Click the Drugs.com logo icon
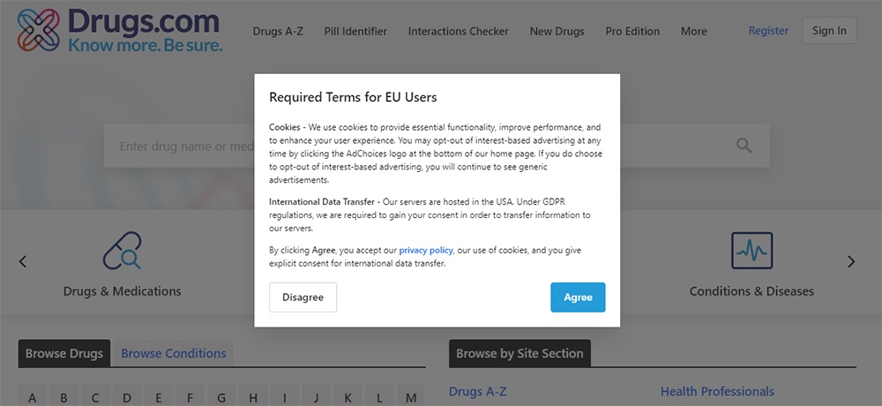Screen dimensions: 882x406 pos(38,30)
